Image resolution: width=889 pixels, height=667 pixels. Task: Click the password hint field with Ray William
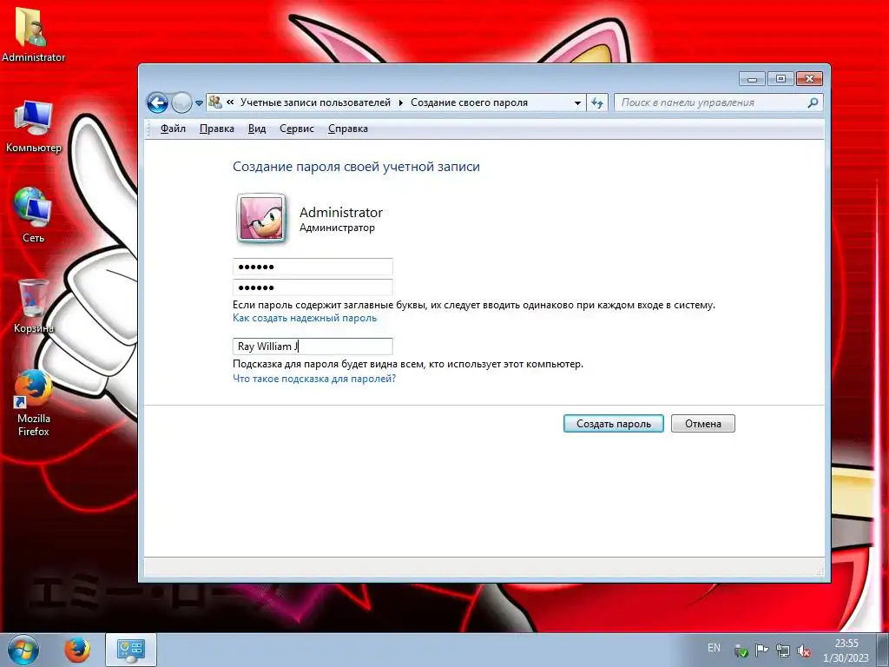pos(313,346)
